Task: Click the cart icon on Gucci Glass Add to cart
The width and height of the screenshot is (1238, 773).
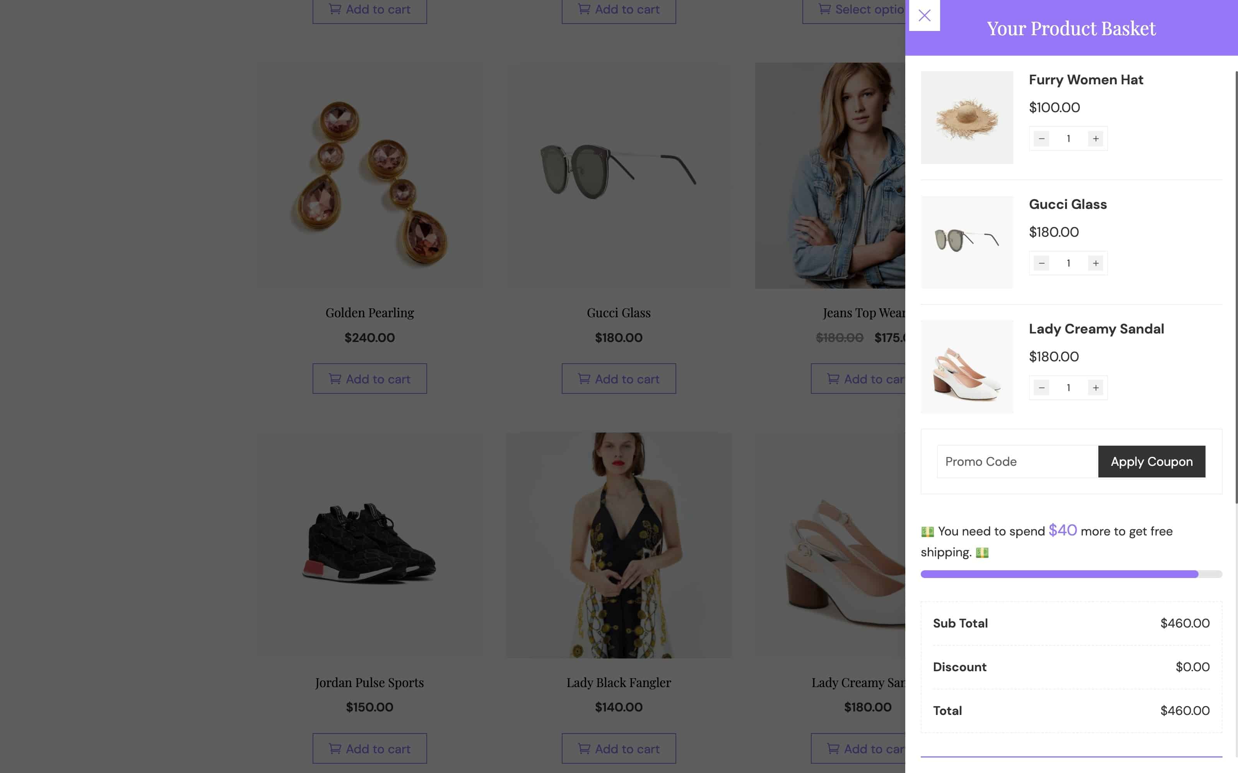Action: click(x=585, y=379)
